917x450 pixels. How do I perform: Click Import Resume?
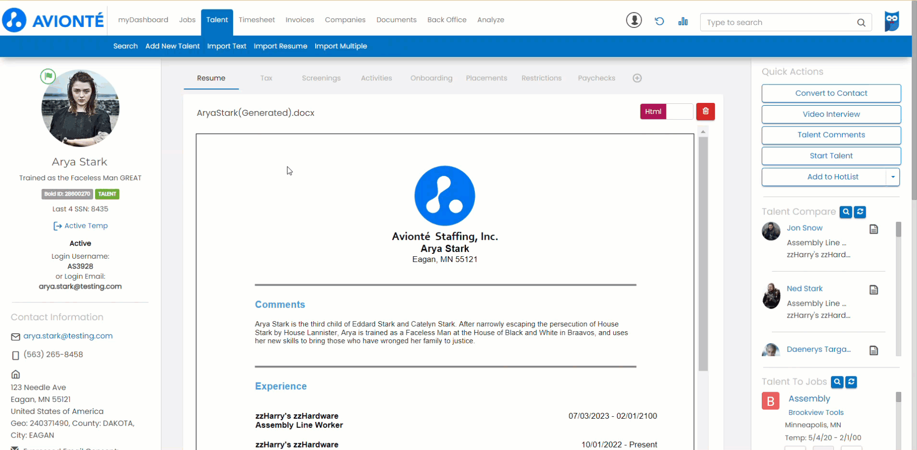coord(281,46)
